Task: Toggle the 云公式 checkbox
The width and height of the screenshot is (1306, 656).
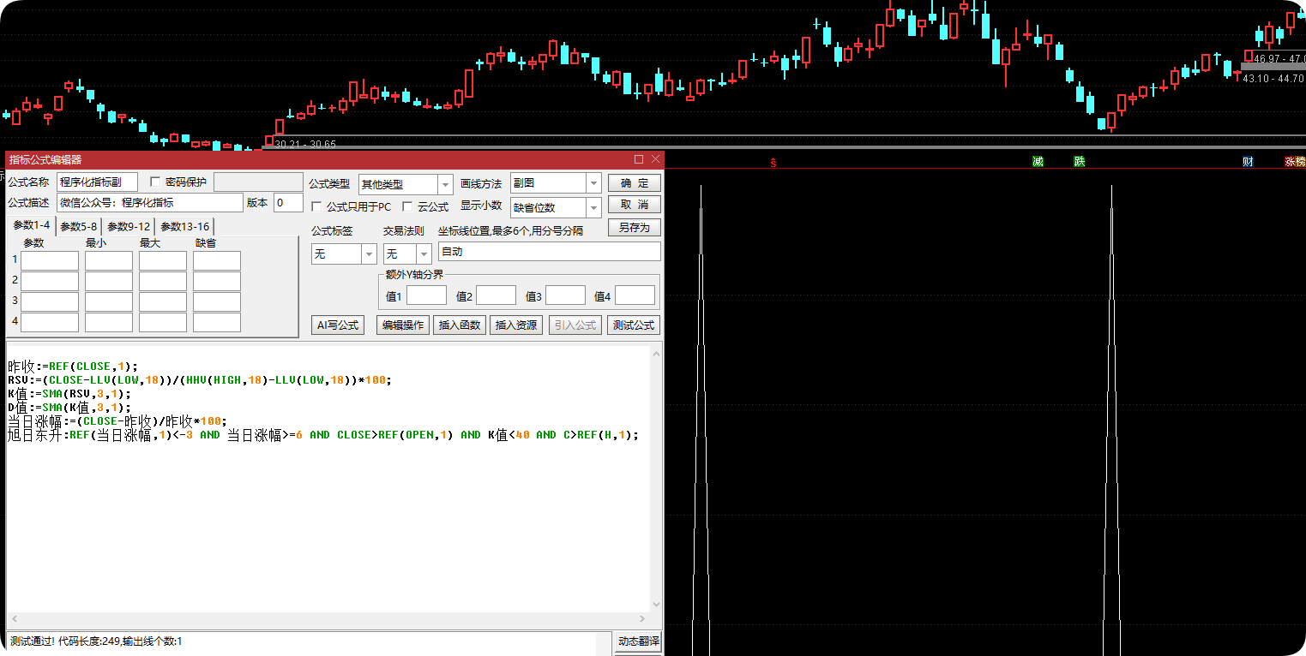Action: [x=407, y=206]
